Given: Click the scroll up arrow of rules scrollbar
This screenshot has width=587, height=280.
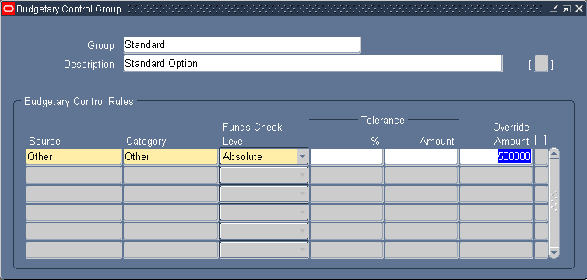Looking at the screenshot, I should coord(554,153).
